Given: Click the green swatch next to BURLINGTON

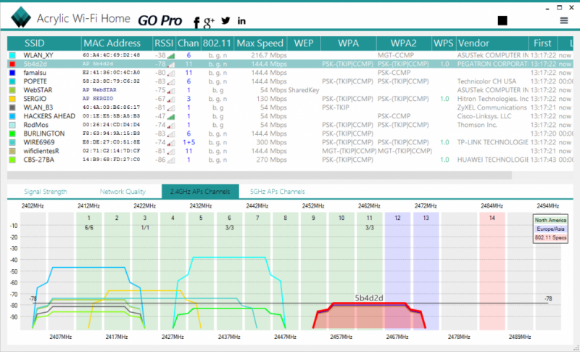Looking at the screenshot, I should click(x=12, y=134).
